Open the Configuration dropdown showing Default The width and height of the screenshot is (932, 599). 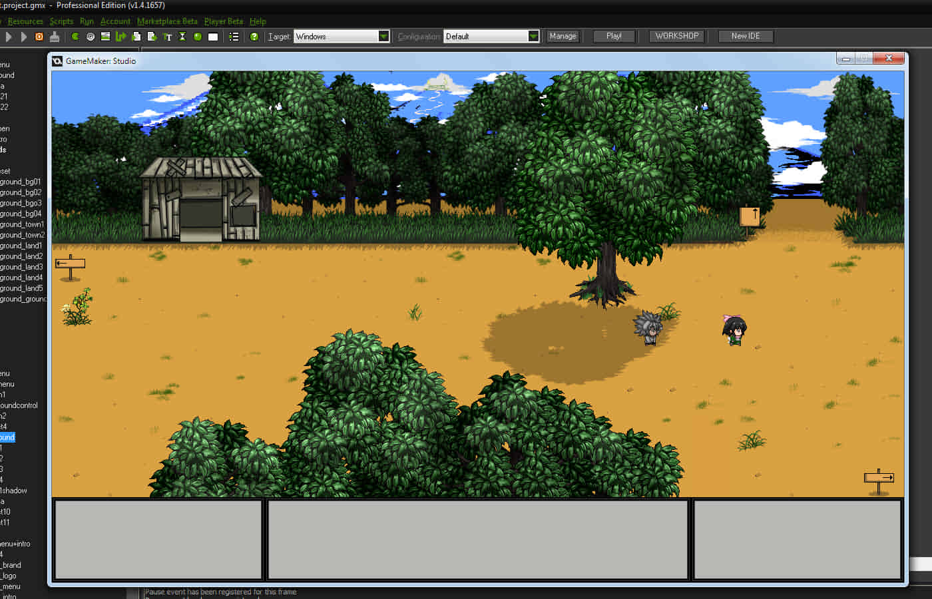[491, 36]
